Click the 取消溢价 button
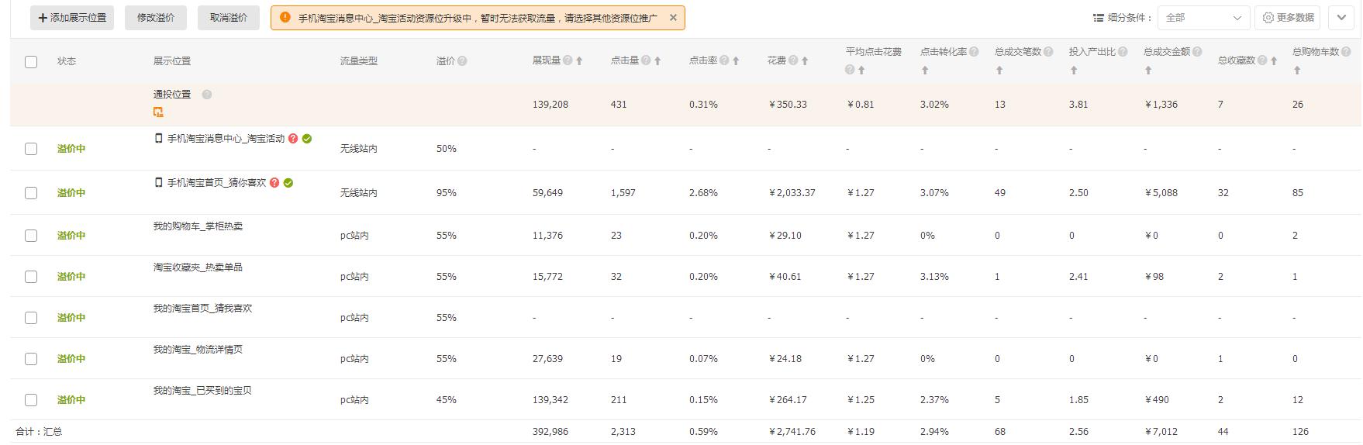1363x445 pixels. (229, 18)
